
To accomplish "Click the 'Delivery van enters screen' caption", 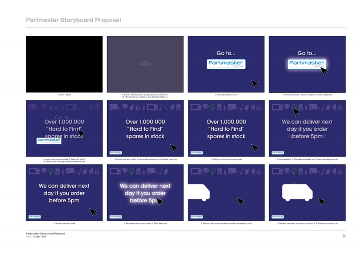I will 226,223.
